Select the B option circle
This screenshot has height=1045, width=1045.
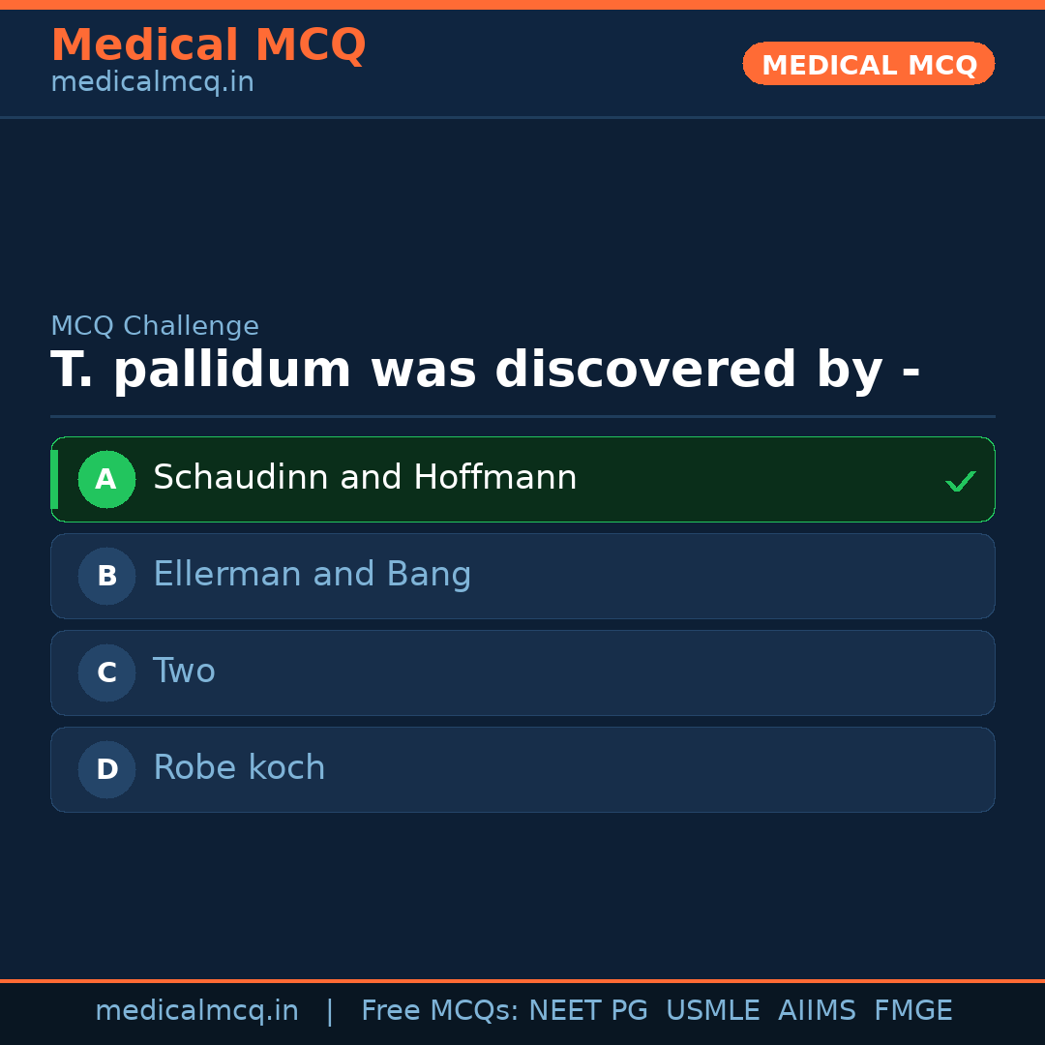coord(106,576)
